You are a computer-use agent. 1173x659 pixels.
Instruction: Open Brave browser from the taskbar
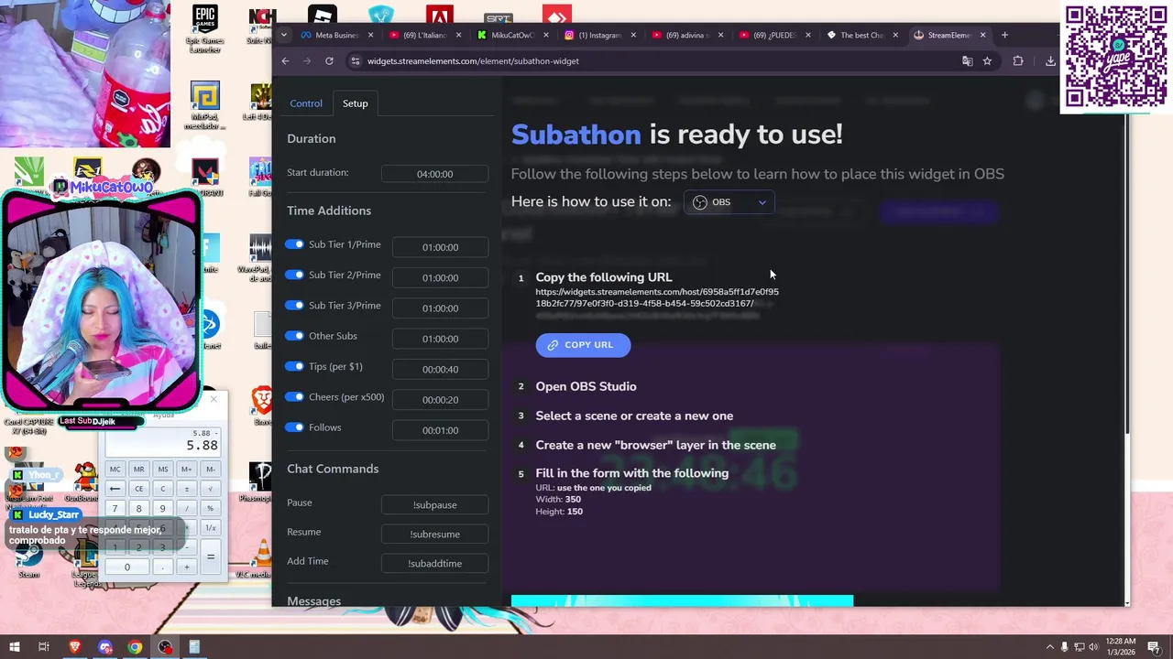(x=75, y=647)
